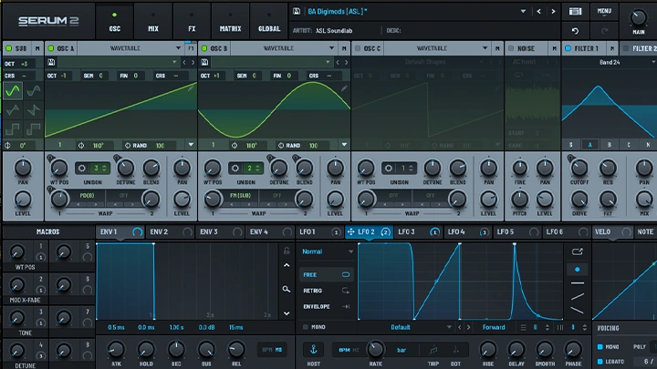
Task: Click the MENU button
Action: coord(604,11)
